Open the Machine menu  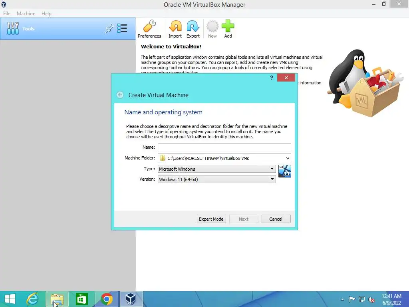point(26,14)
